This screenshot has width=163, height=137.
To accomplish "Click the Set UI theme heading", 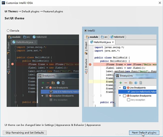I will (x=15, y=18).
